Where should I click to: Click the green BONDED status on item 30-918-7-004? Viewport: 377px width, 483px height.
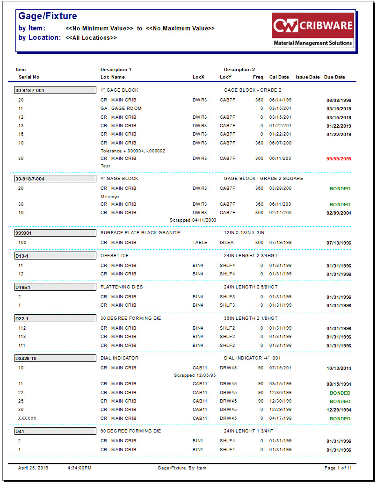point(341,188)
